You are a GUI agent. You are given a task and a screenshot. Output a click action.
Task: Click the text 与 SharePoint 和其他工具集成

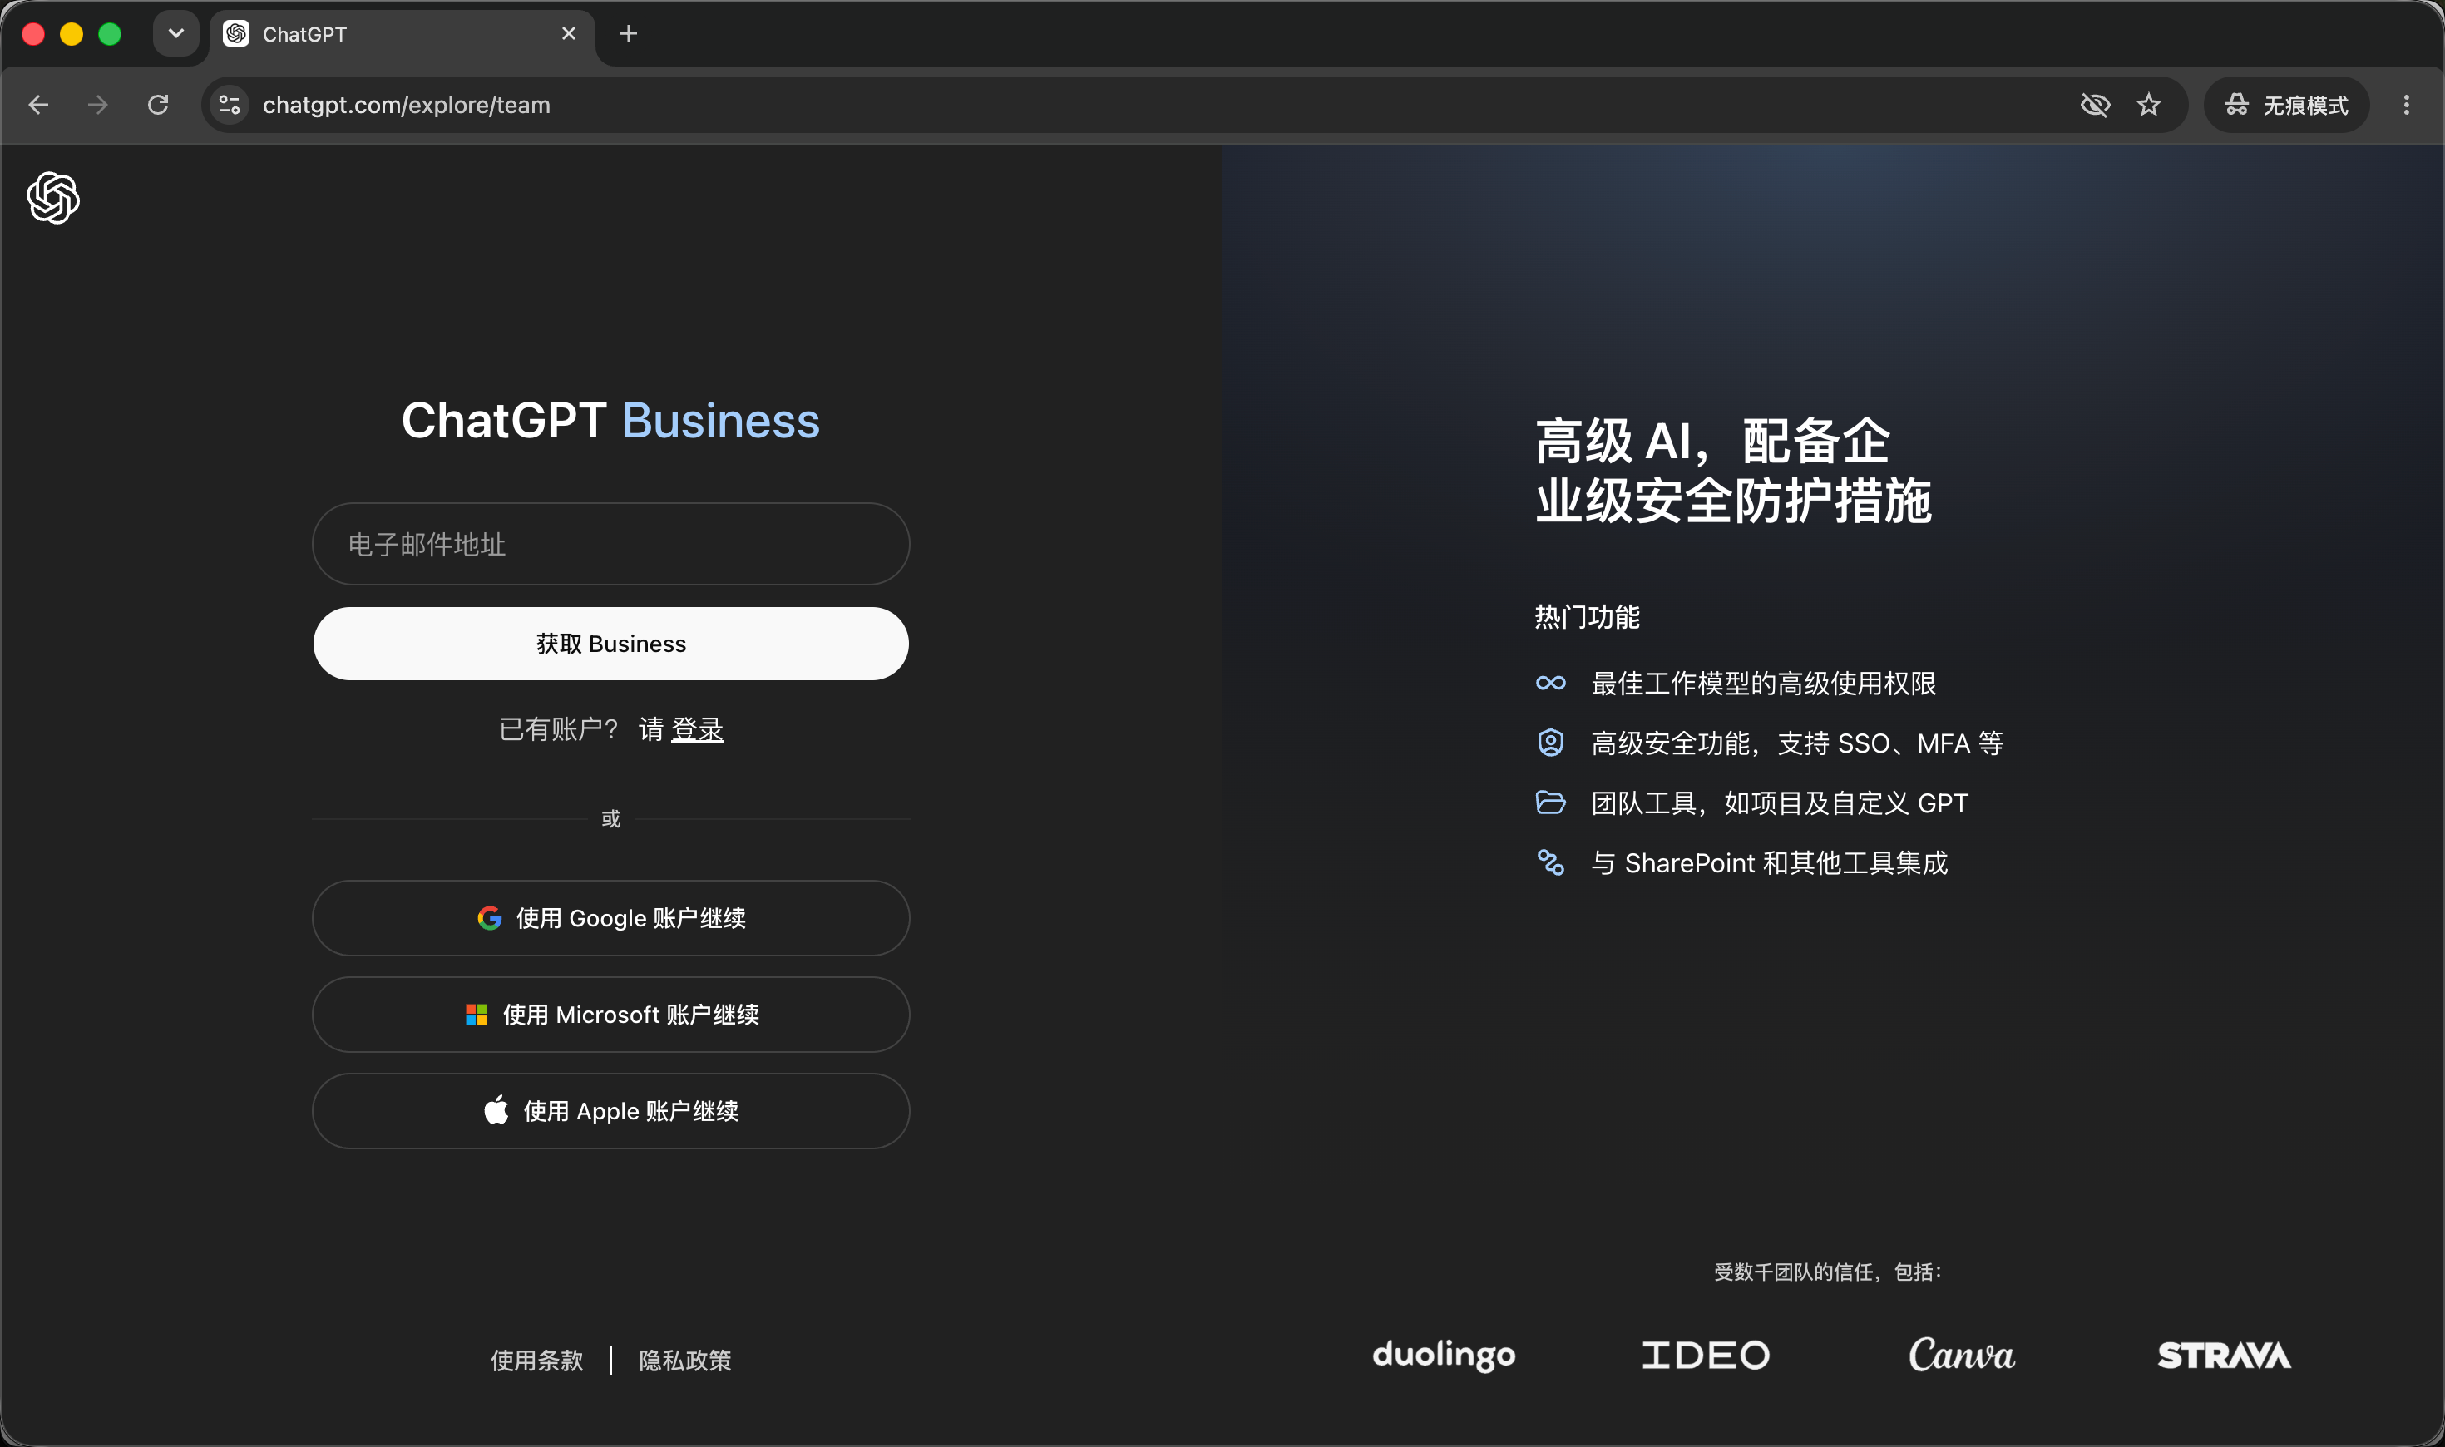coord(1770,863)
